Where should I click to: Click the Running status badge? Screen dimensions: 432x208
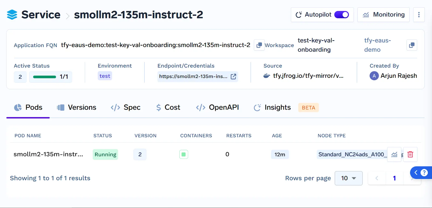click(105, 155)
